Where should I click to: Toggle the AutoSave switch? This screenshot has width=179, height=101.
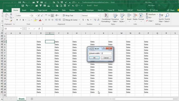coord(17,6)
